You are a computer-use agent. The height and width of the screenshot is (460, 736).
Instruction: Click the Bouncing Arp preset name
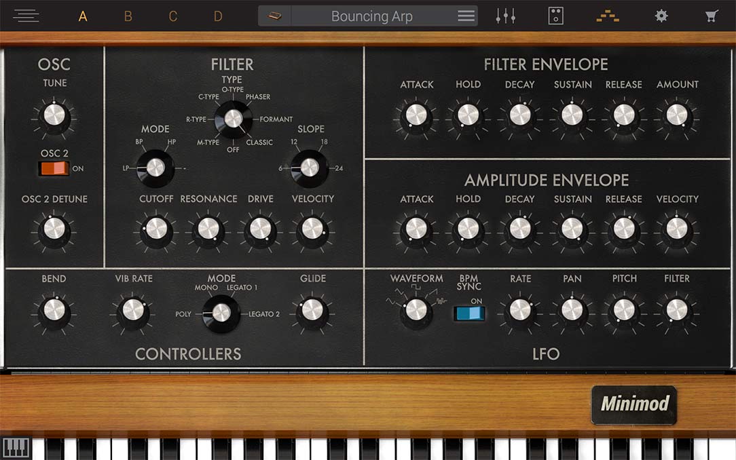tap(371, 16)
